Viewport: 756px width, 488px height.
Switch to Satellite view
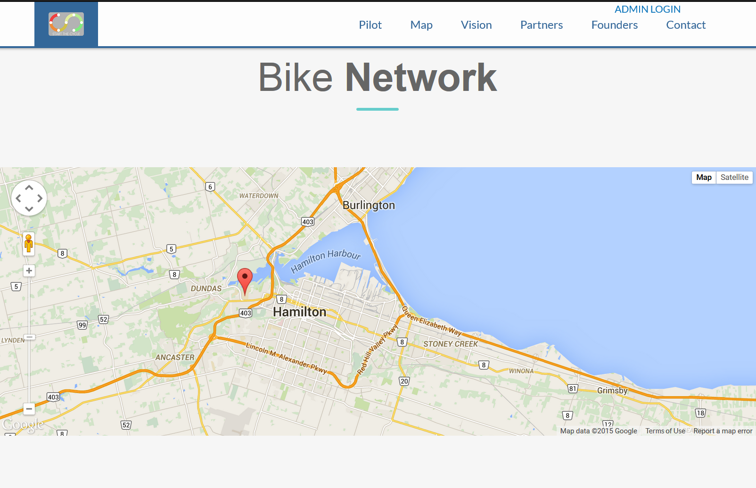pyautogui.click(x=734, y=178)
